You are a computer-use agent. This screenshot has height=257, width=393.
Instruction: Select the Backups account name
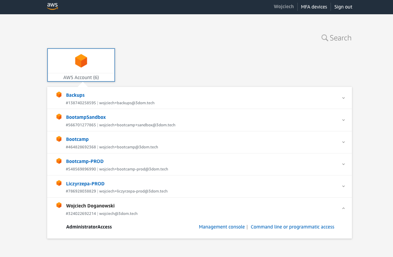tap(75, 95)
